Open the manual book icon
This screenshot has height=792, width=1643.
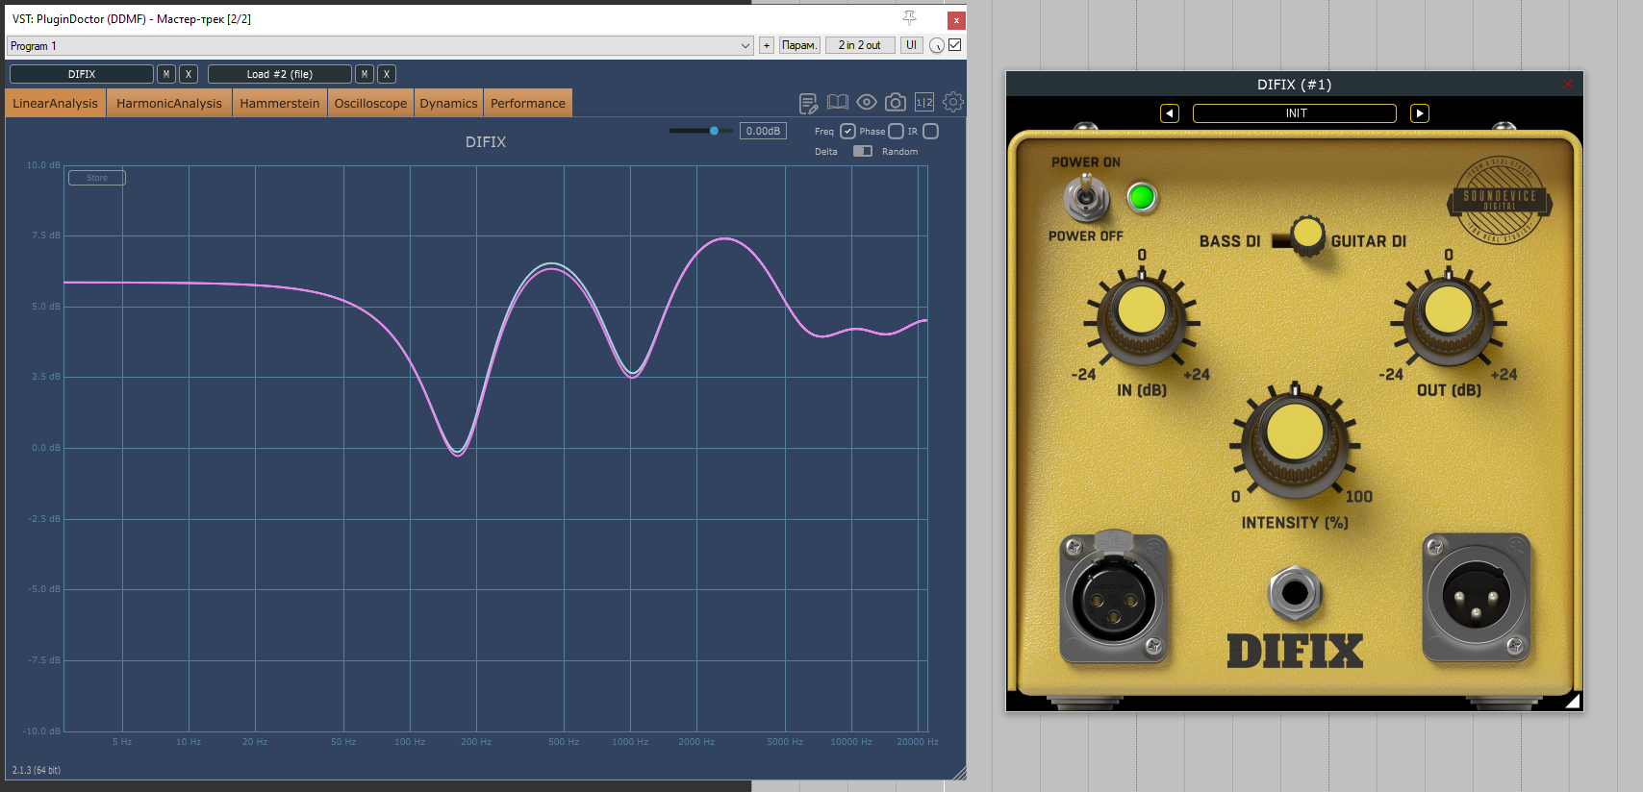pos(838,102)
